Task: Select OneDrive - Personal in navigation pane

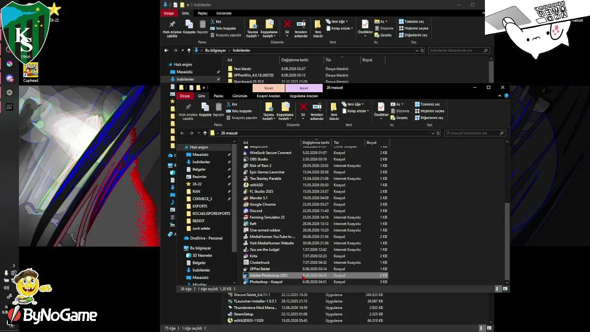Action: click(x=206, y=238)
